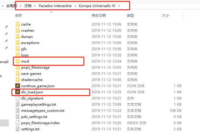This screenshot has height=135, width=200.
Task: Select the dlc_load.json Sublime icon
Action: pos(18,92)
